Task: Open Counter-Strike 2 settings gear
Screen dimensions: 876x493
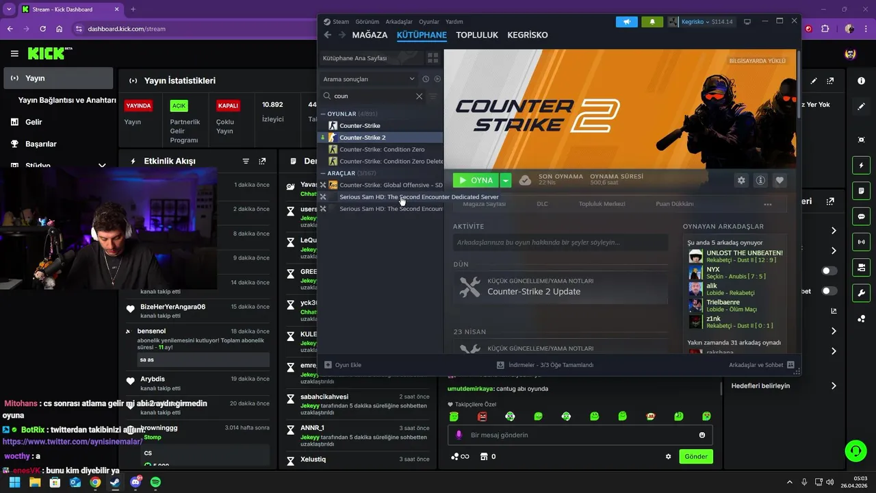Action: click(741, 181)
